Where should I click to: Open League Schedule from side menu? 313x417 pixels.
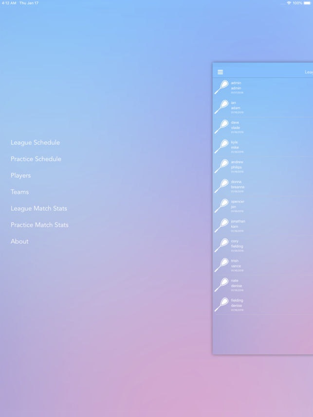[x=35, y=142]
